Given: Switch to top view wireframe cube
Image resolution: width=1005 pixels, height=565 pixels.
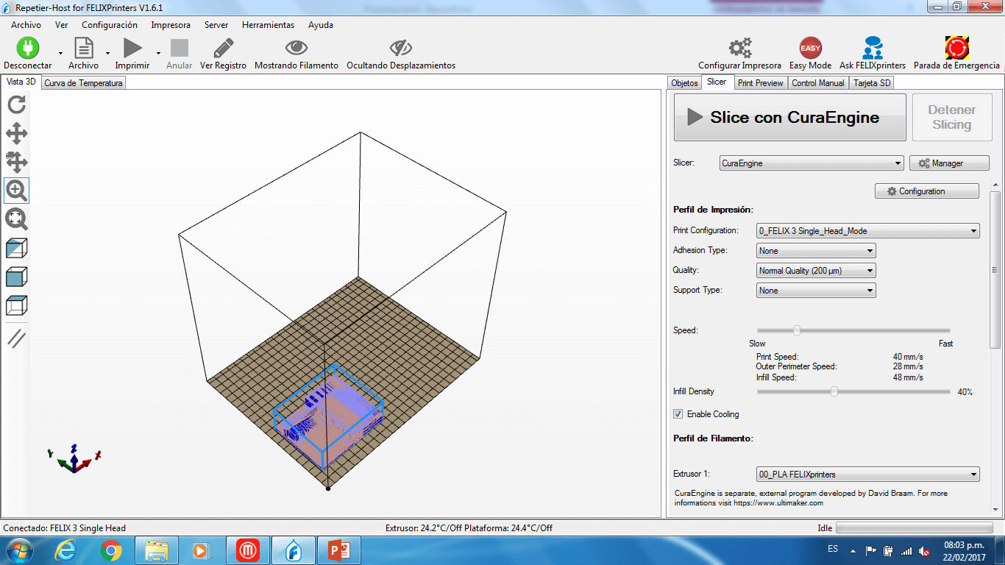Looking at the screenshot, I should (x=16, y=305).
